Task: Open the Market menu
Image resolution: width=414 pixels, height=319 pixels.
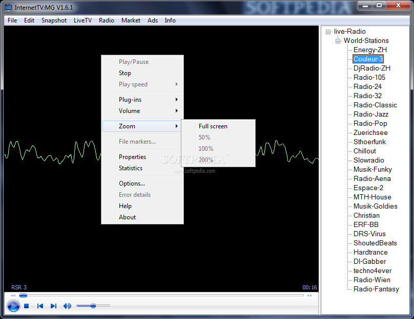Action: point(131,20)
